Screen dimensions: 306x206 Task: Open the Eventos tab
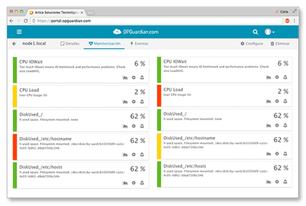139,44
